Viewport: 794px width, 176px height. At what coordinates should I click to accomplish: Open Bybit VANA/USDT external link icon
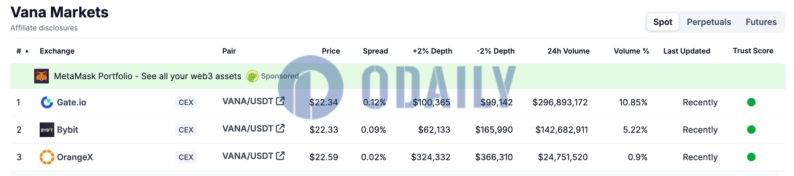tap(280, 128)
